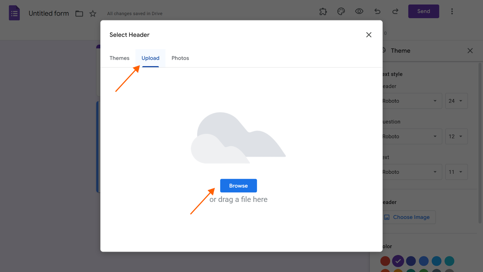Viewport: 483px width, 272px height.
Task: Click the Untitled form title field
Action: click(49, 14)
